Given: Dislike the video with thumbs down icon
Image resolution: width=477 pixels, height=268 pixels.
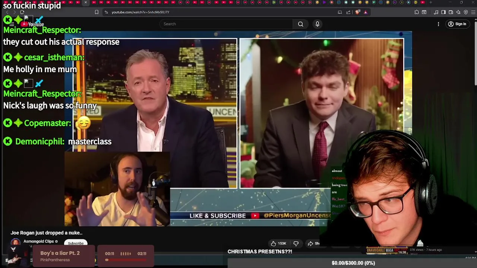Looking at the screenshot, I should (296, 243).
